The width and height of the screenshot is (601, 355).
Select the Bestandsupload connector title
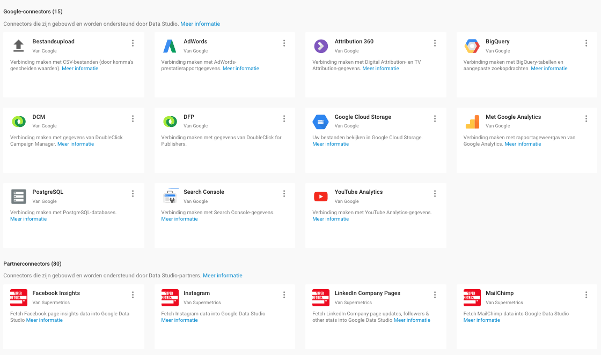[53, 41]
